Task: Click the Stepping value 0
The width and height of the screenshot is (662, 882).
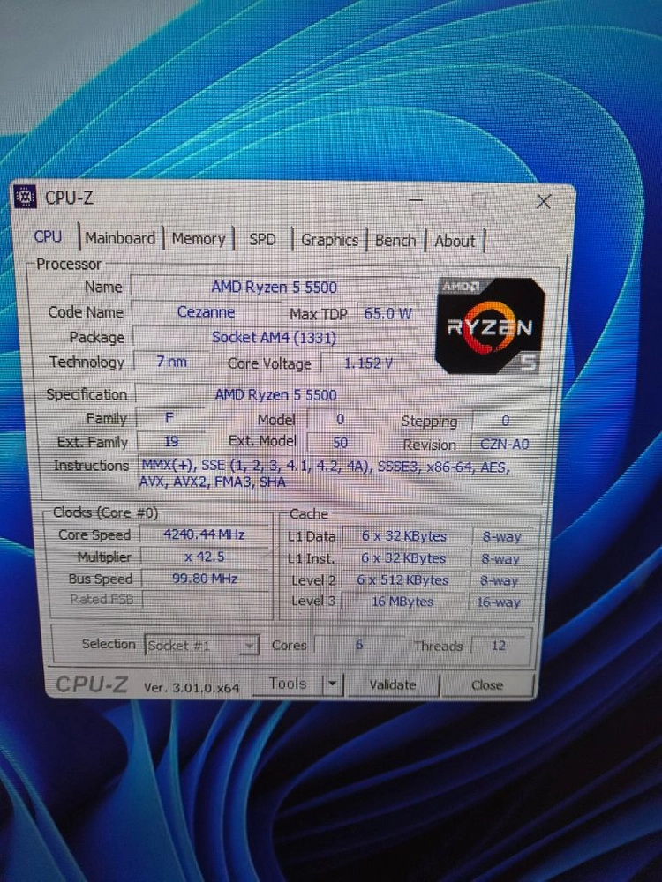Action: [x=506, y=422]
